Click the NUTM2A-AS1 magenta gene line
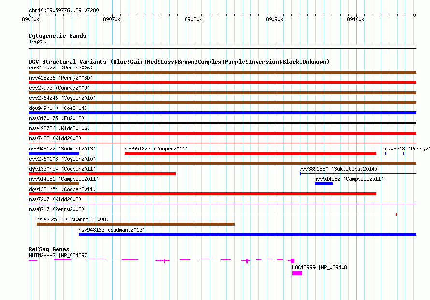This screenshot has height=300, width=430. (x=161, y=260)
